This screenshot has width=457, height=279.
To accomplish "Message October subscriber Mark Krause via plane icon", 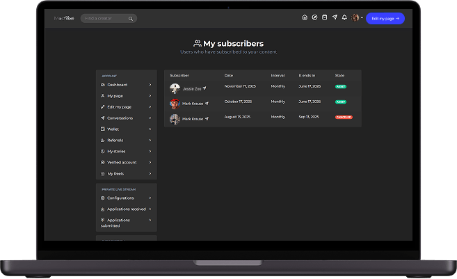I will click(207, 103).
